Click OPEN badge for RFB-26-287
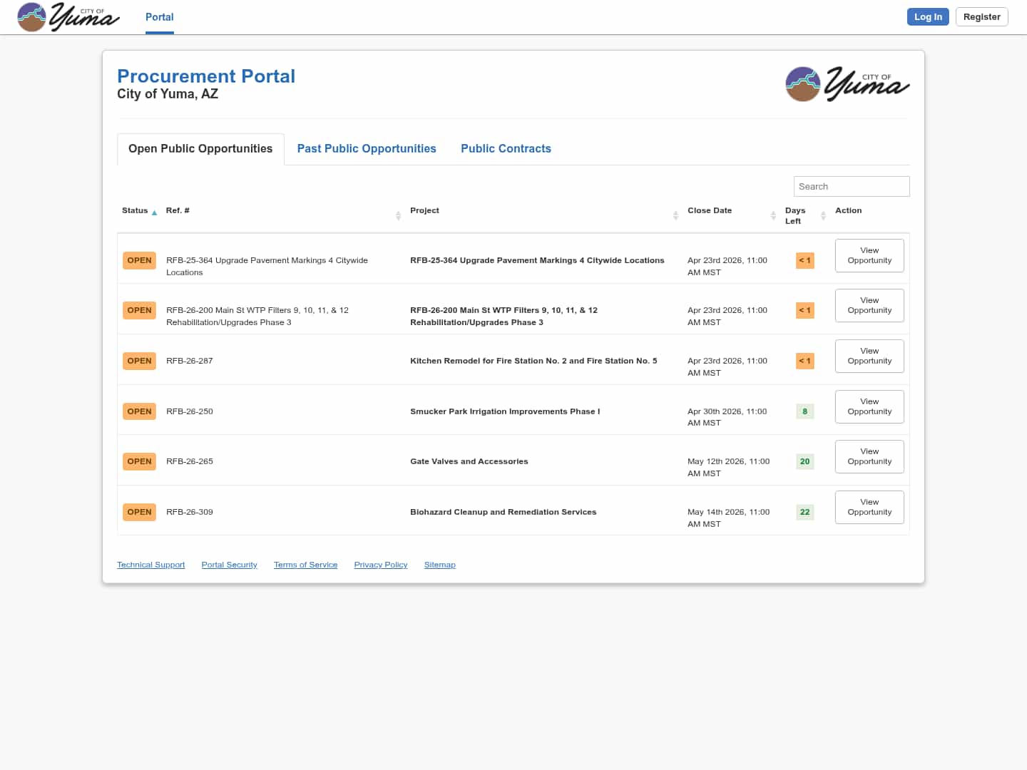The height and width of the screenshot is (770, 1027). [x=139, y=361]
